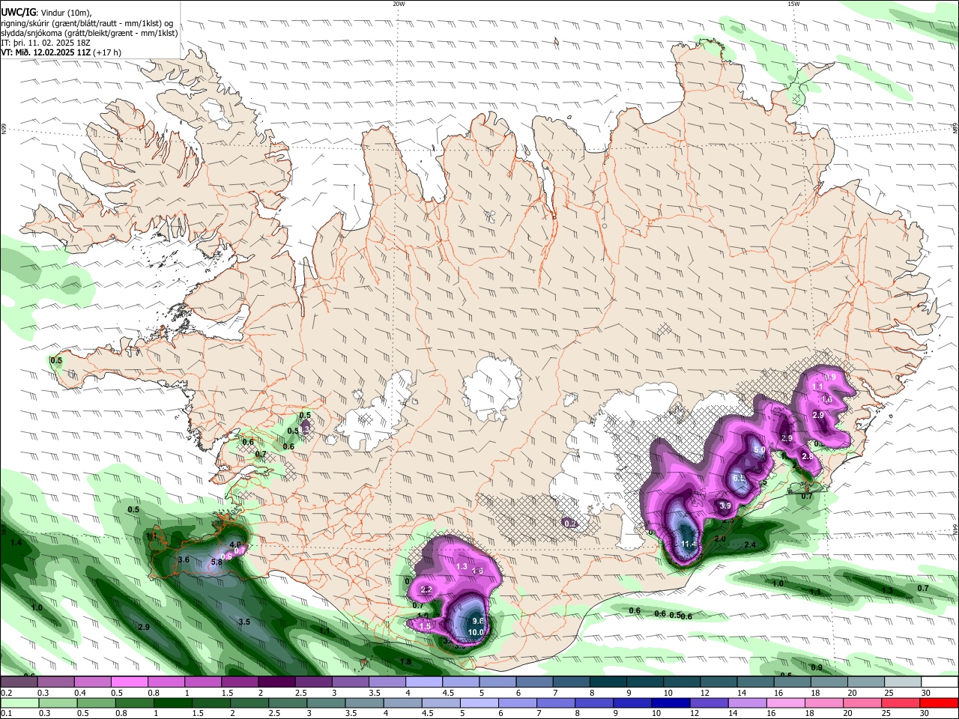Image resolution: width=959 pixels, height=719 pixels.
Task: Click the 4.0 precipitation value label
Action: click(x=235, y=544)
